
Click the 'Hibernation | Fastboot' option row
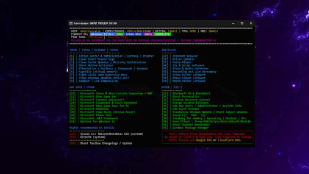click(109, 69)
